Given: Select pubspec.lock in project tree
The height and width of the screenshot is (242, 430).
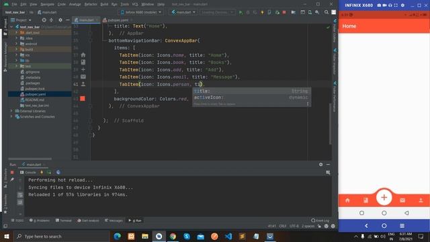Looking at the screenshot, I should [x=34, y=89].
